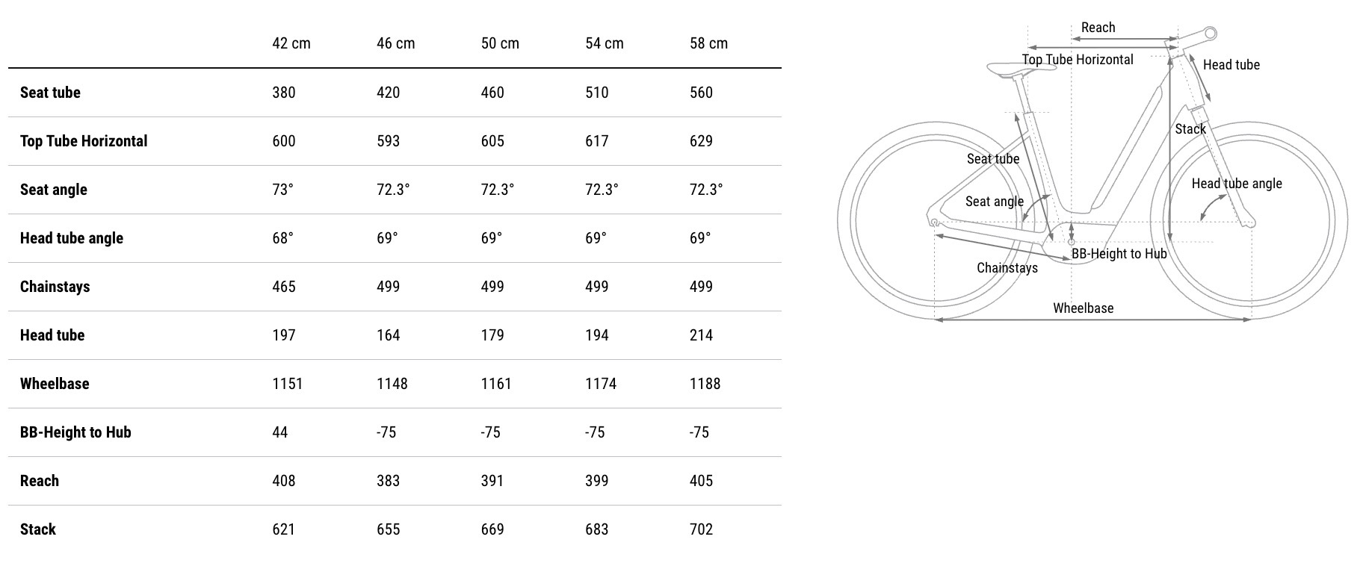Click the Wheelbase value 1188

705,384
